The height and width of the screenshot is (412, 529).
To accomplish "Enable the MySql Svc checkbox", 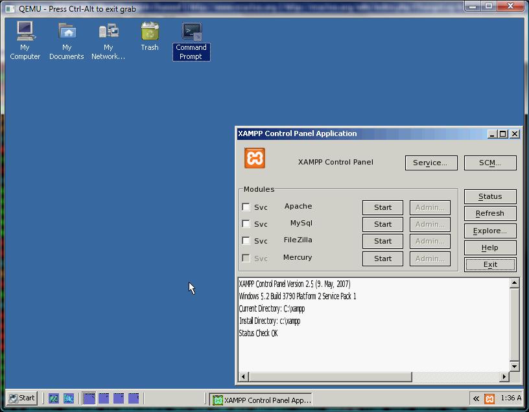I will 246,224.
